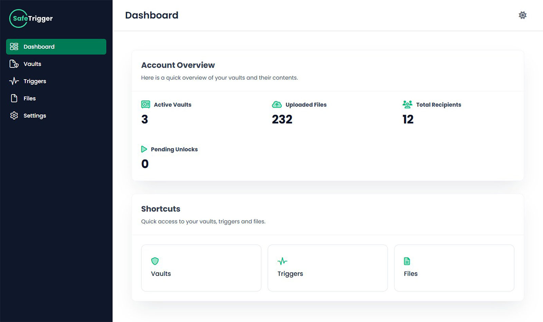Click the pulse icon on Triggers shortcut card
Viewport: 543px width, 322px height.
[282, 261]
